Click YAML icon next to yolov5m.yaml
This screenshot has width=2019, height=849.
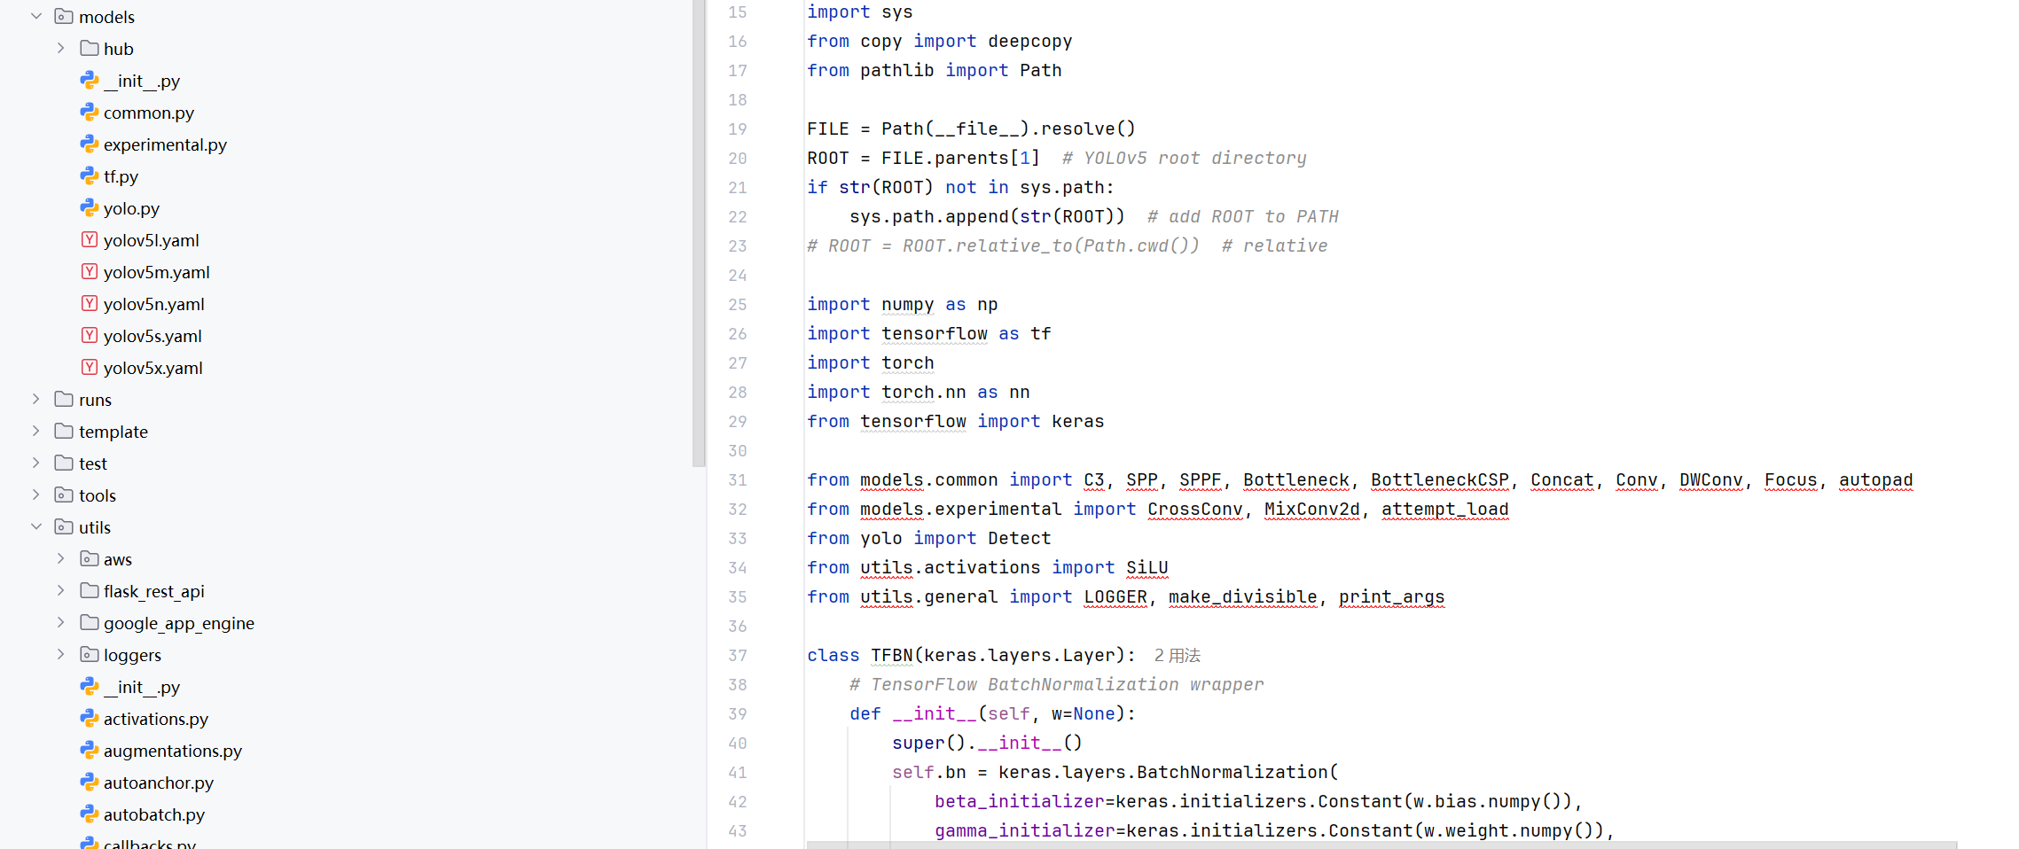pyautogui.click(x=89, y=271)
